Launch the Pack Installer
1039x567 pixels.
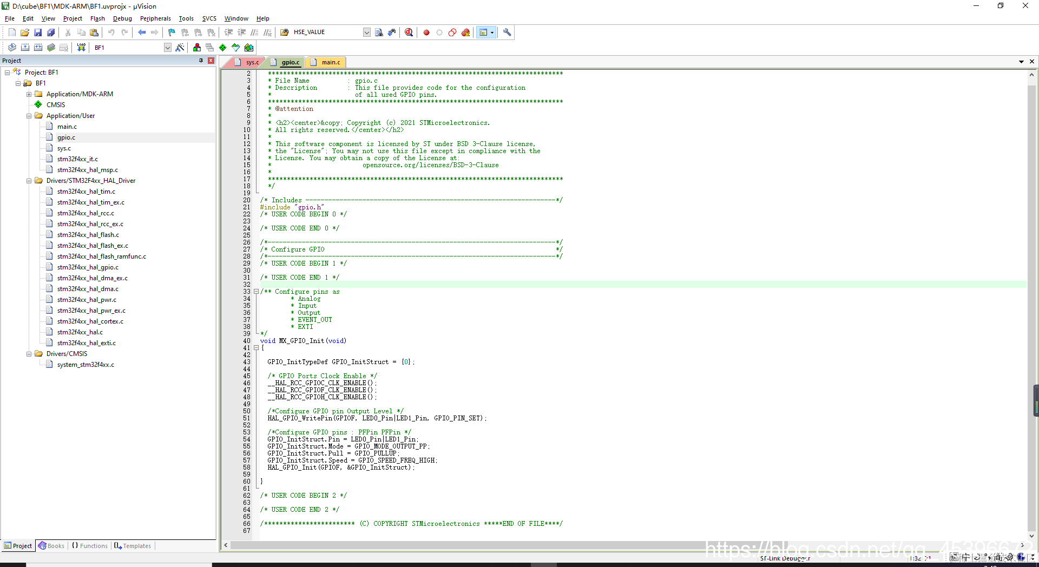click(x=249, y=48)
